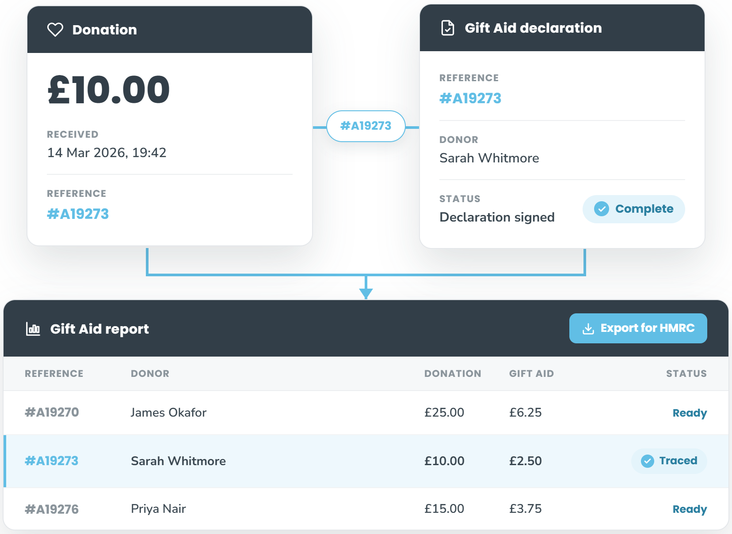The image size is (732, 534).
Task: Open reference #A19270 in the report
Action: [52, 412]
